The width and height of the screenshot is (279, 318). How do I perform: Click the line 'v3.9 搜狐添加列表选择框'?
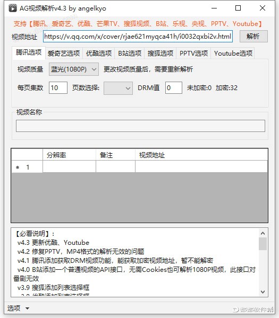click(53, 287)
